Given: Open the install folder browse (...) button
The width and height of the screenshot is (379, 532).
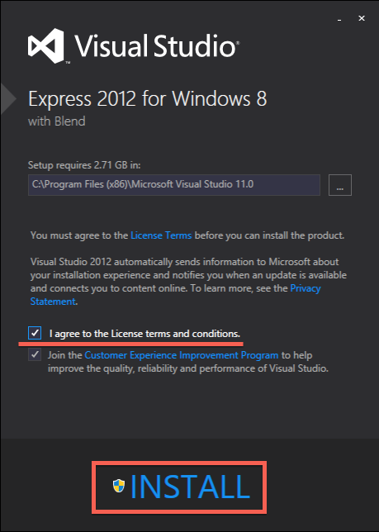Looking at the screenshot, I should click(x=340, y=185).
